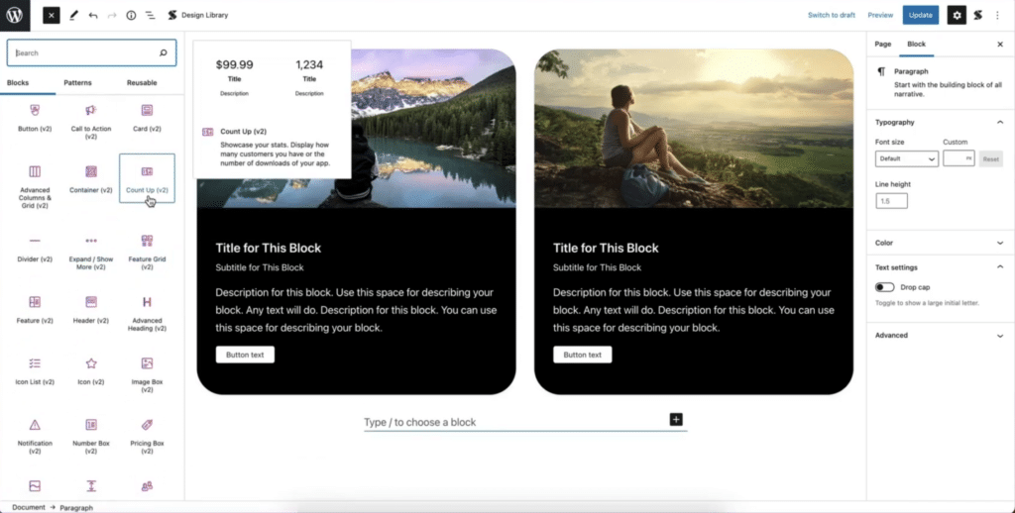Click the block Search field
The image size is (1015, 513).
(91, 53)
